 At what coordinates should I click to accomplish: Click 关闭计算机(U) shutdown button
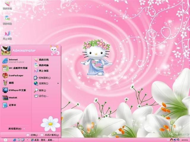click(50, 135)
